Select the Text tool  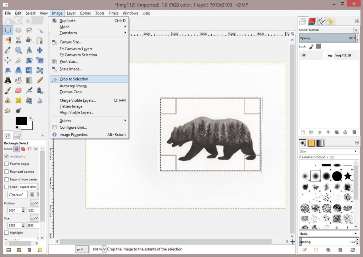point(8,80)
